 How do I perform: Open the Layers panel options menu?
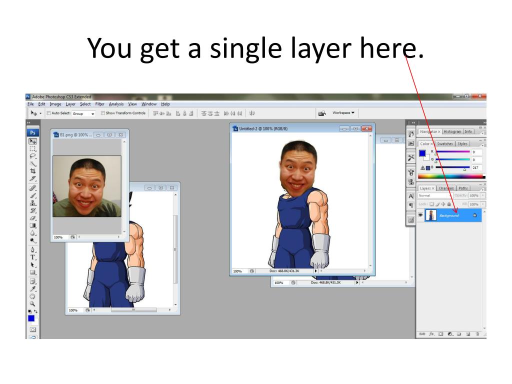coord(484,189)
